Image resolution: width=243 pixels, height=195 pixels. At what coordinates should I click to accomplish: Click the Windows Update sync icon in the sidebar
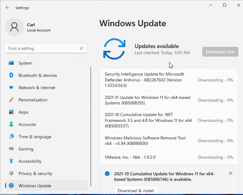tap(11, 185)
